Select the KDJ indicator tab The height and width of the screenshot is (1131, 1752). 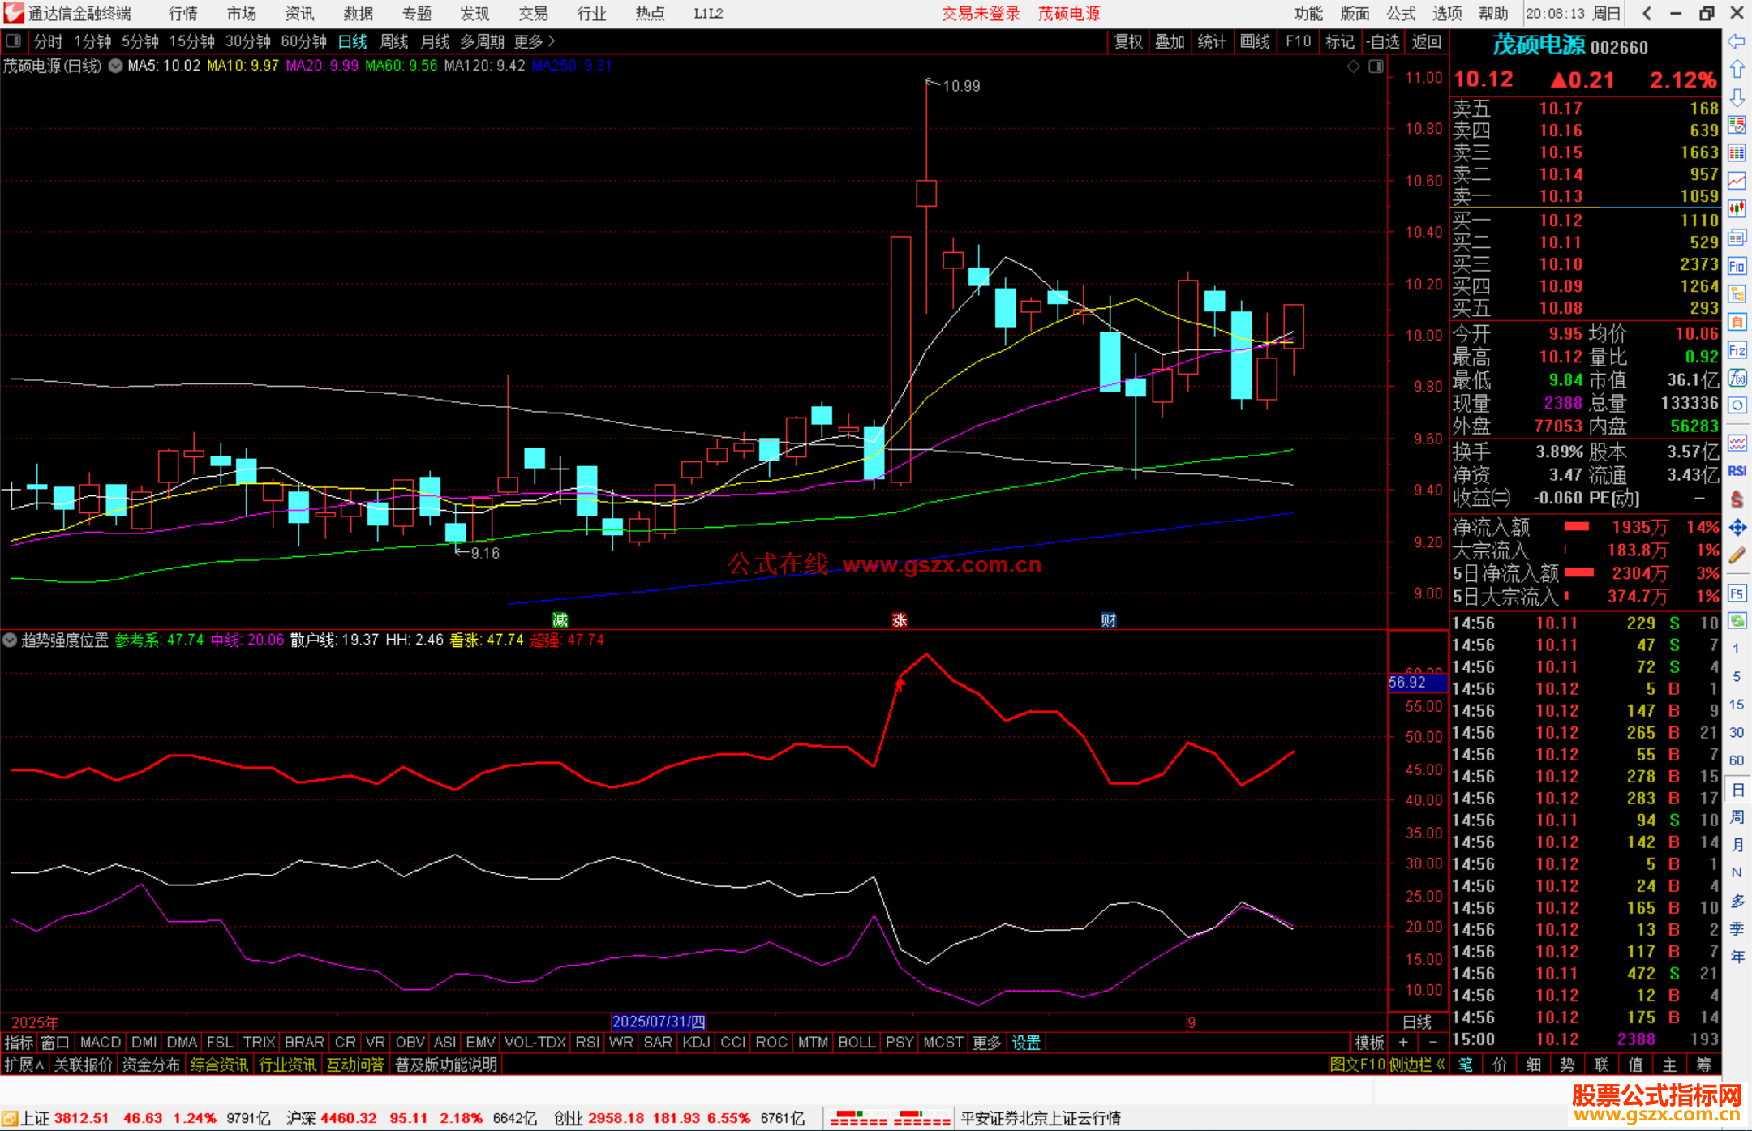click(x=697, y=1043)
